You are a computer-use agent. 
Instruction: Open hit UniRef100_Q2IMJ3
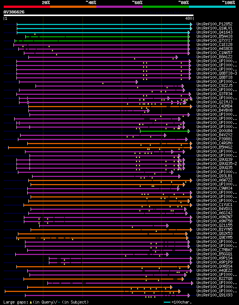214,102
